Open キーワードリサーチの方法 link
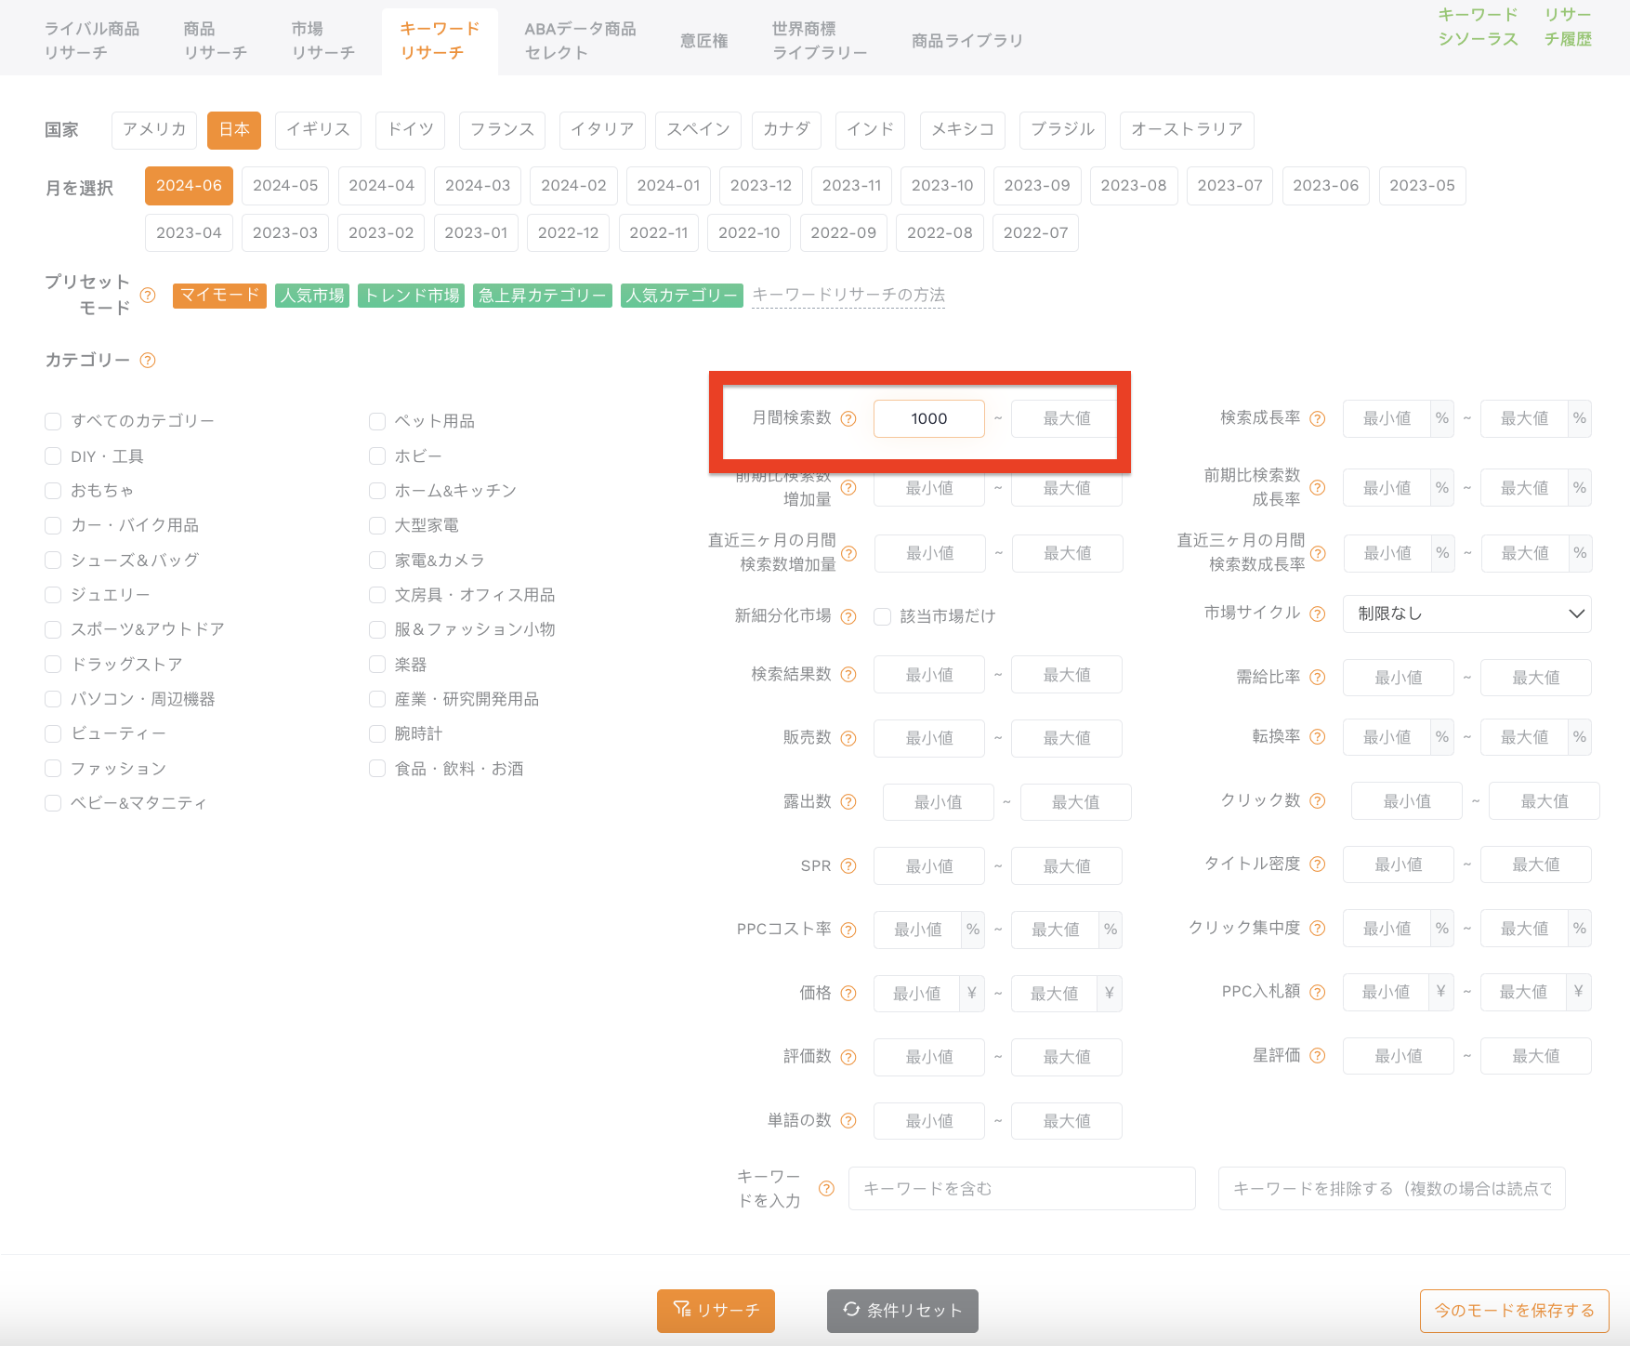The width and height of the screenshot is (1630, 1346). 848,296
